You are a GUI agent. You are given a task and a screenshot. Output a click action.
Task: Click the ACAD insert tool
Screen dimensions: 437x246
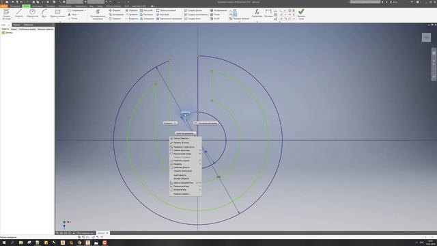tap(215, 18)
